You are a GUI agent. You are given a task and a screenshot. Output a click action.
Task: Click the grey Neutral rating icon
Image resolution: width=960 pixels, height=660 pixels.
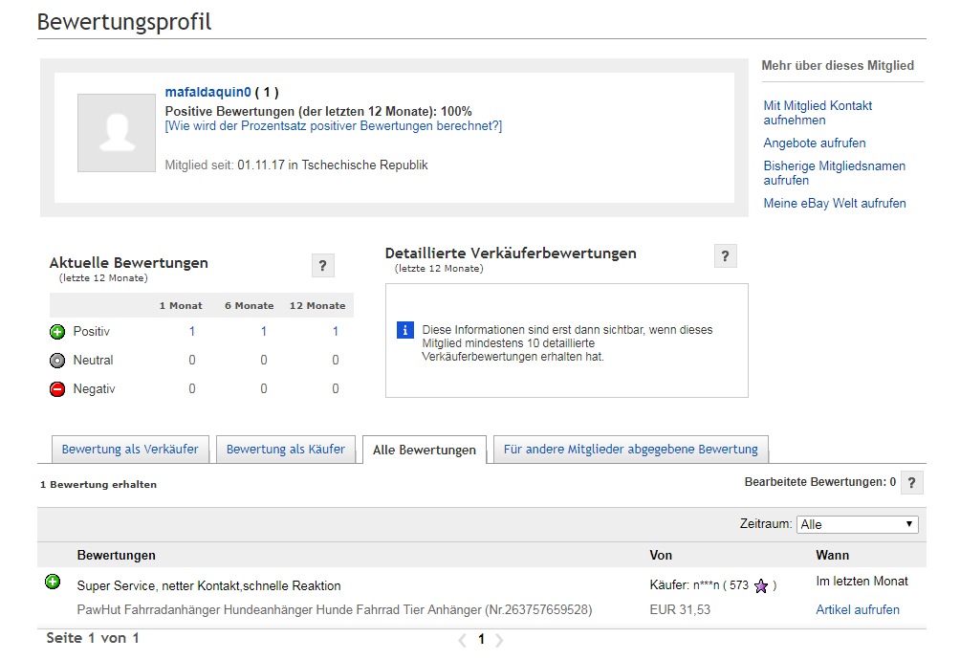point(57,361)
